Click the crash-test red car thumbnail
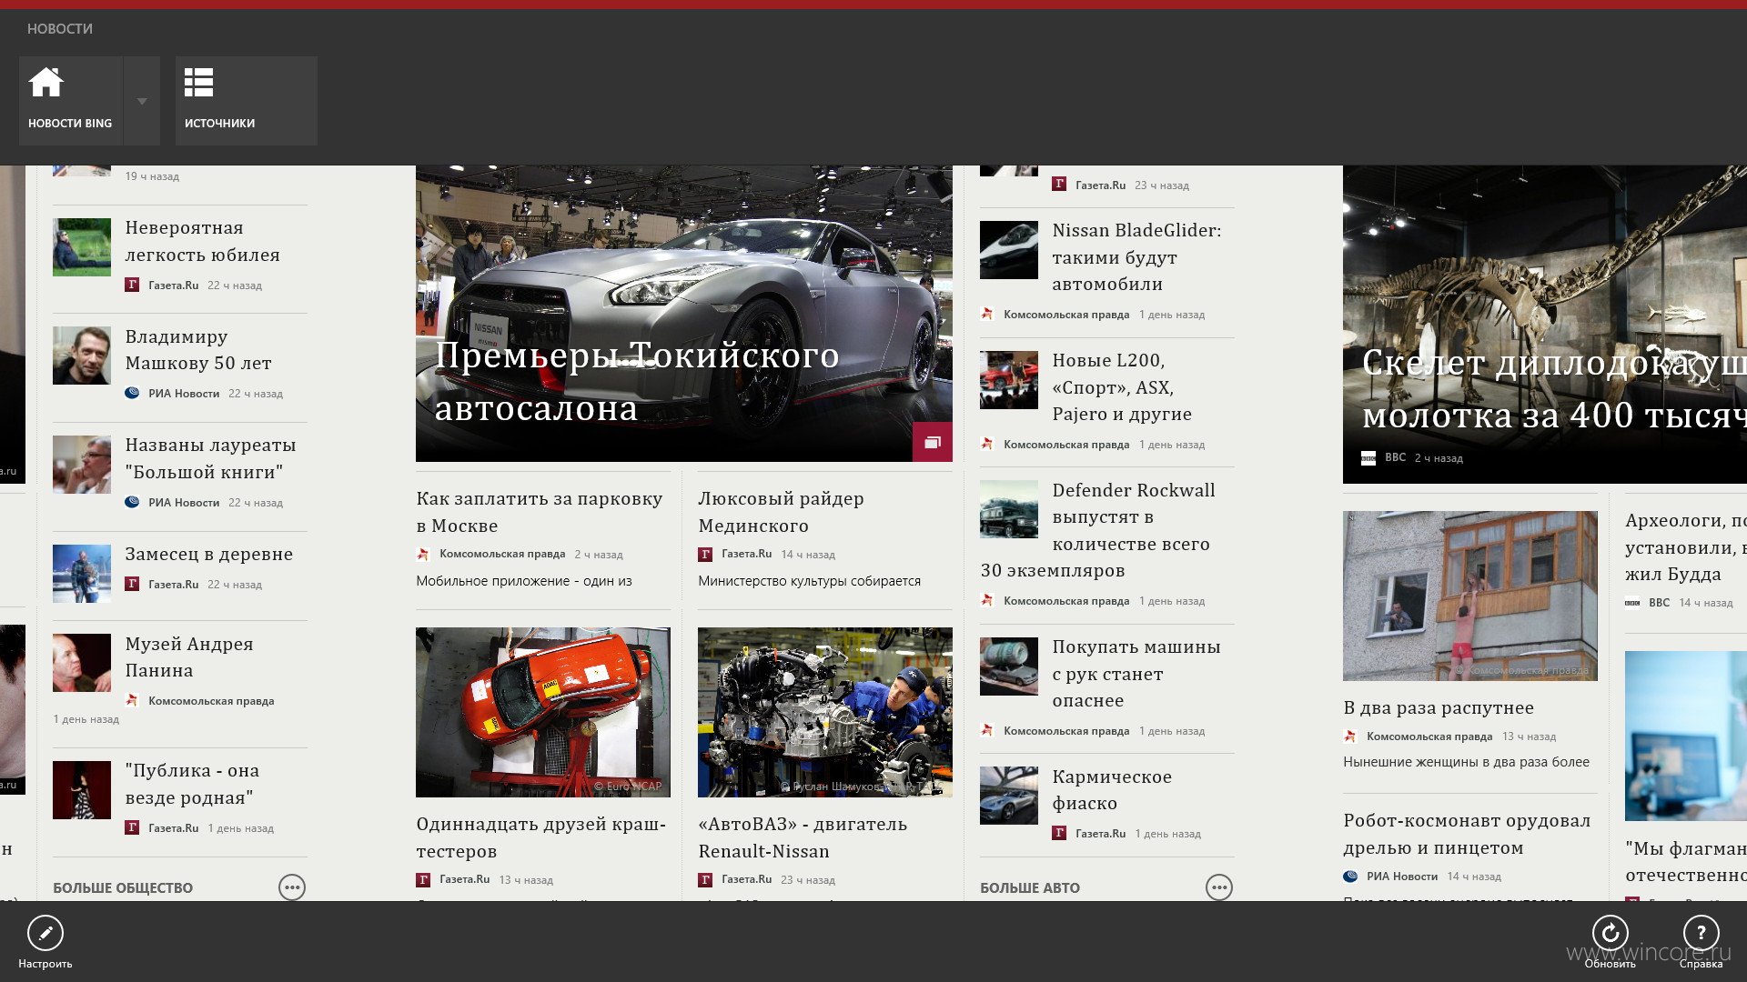This screenshot has height=982, width=1747. (x=543, y=712)
